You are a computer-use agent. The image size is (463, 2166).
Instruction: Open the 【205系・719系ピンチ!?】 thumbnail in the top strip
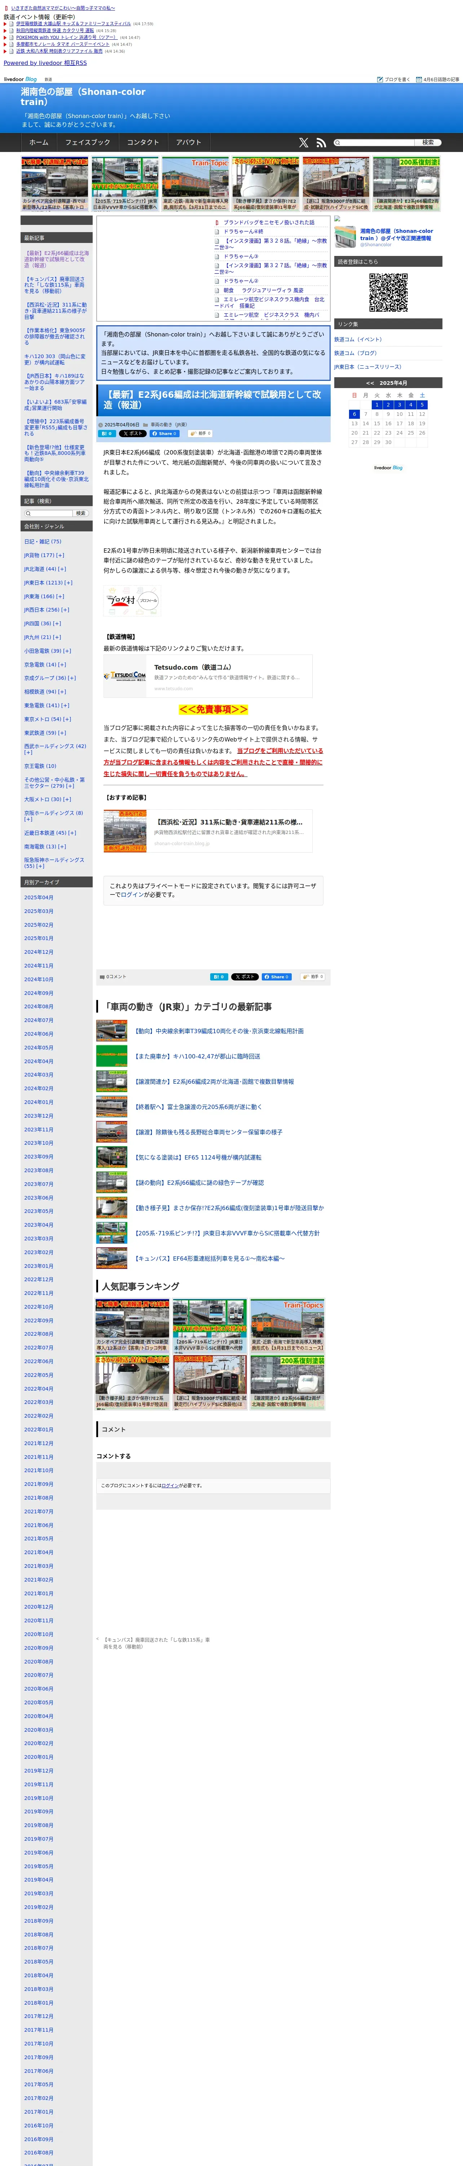[124, 183]
